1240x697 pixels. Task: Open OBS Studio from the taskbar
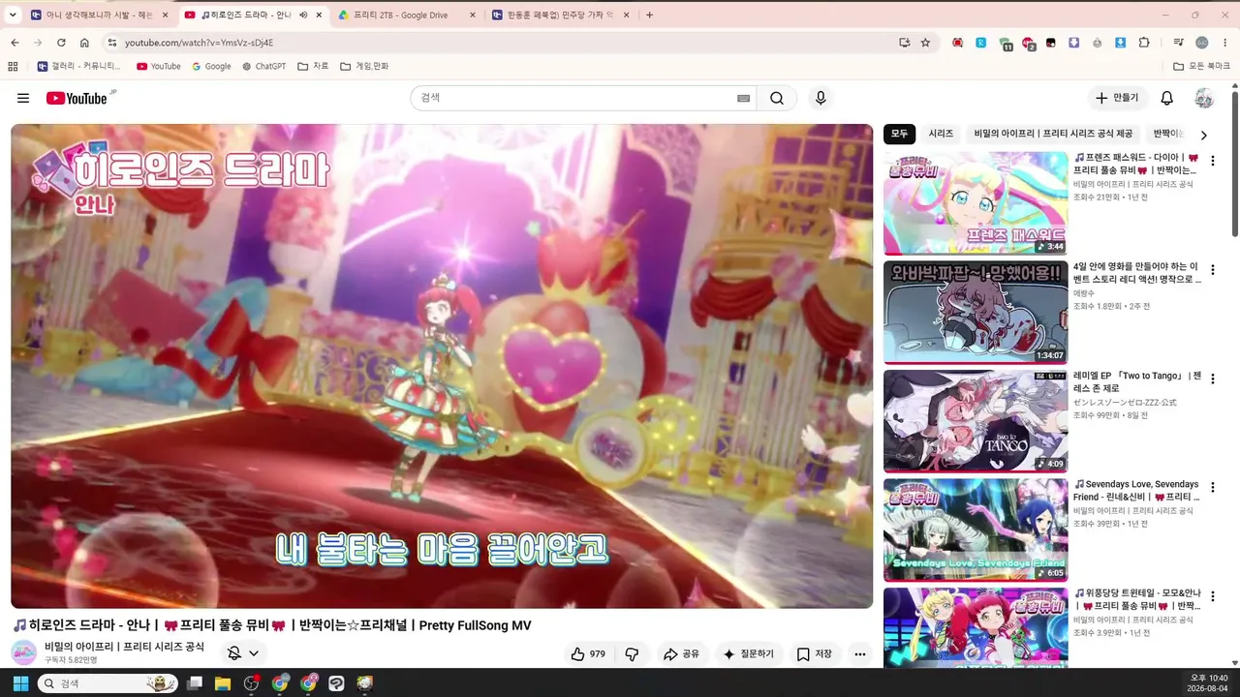(x=251, y=683)
